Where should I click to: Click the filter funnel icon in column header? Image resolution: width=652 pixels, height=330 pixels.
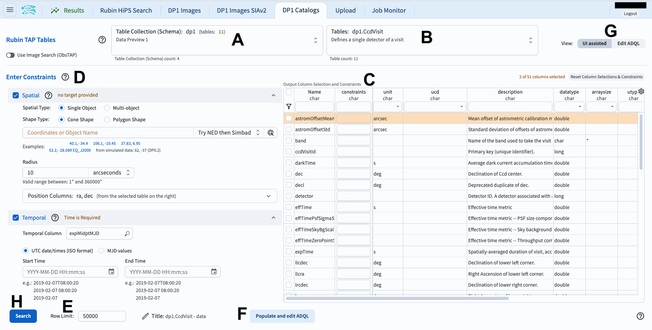click(x=289, y=107)
